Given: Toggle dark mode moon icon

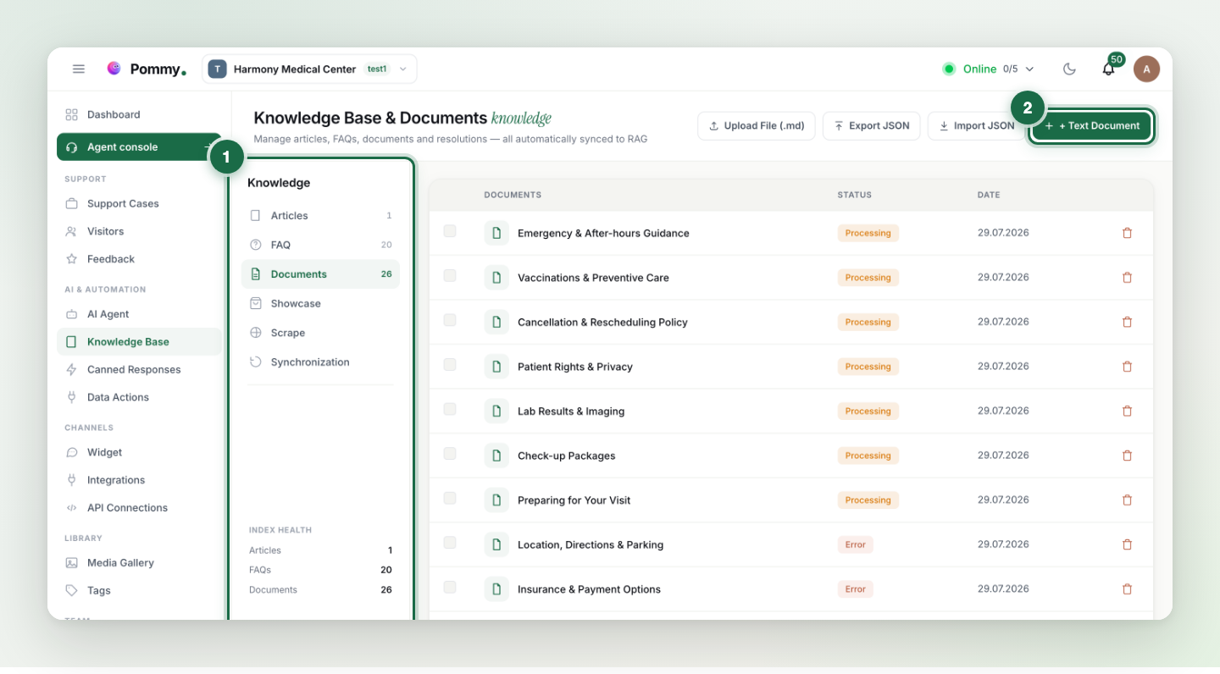Looking at the screenshot, I should click(x=1069, y=69).
